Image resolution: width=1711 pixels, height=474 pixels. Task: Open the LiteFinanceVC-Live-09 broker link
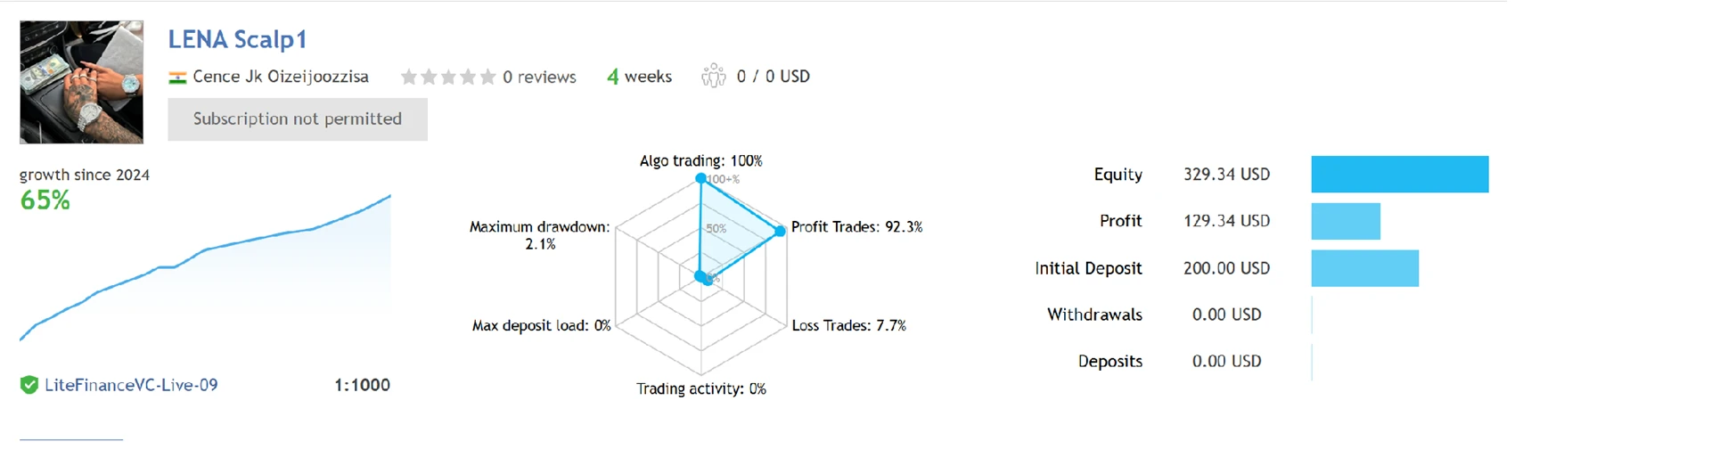point(131,385)
